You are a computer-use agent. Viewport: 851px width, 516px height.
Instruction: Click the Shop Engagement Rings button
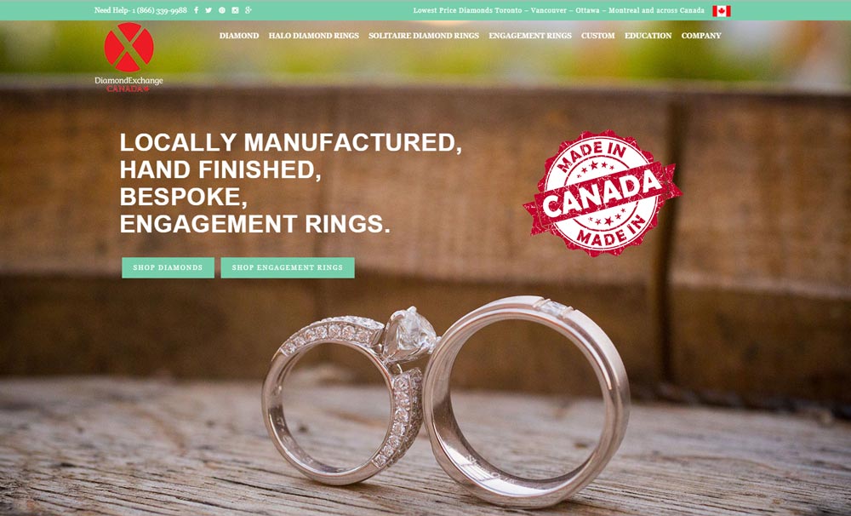pos(288,267)
